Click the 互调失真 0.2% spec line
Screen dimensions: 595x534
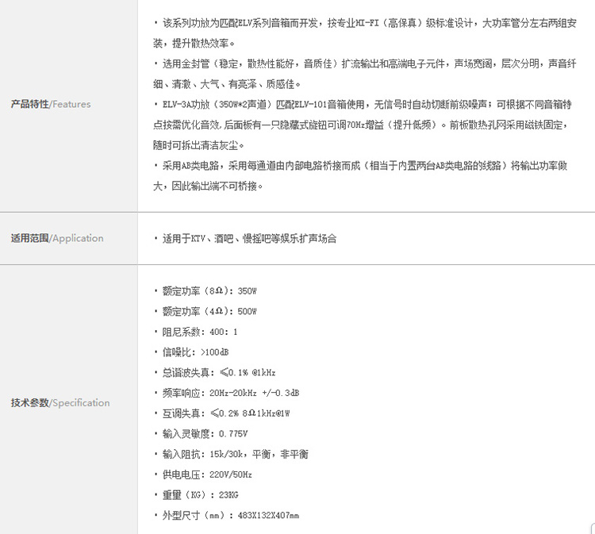226,413
